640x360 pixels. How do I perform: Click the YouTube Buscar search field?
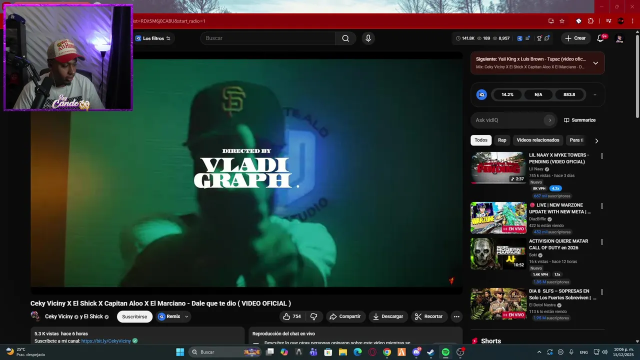coord(268,38)
